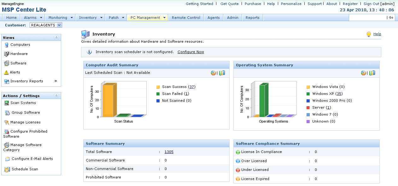Click the Alerts warning icon
Image resolution: width=398 pixels, height=186 pixels.
[x=6, y=73]
